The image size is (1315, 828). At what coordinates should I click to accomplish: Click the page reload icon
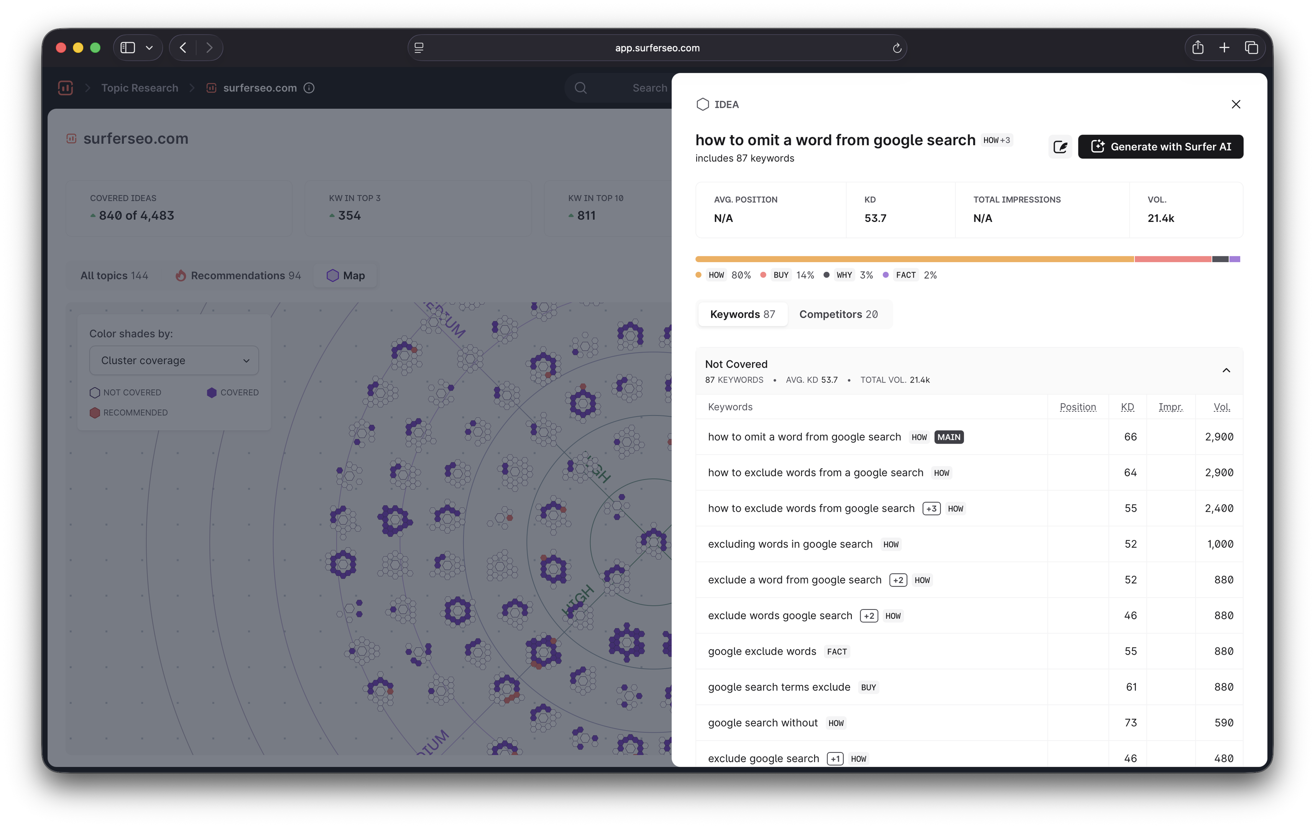[896, 48]
